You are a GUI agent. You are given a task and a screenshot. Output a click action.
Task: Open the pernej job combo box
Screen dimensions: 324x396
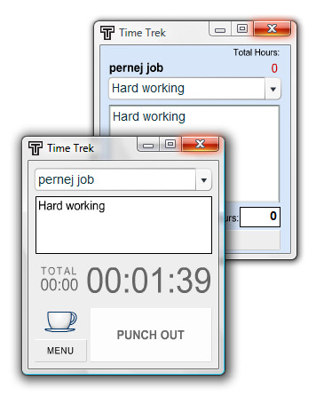(123, 179)
